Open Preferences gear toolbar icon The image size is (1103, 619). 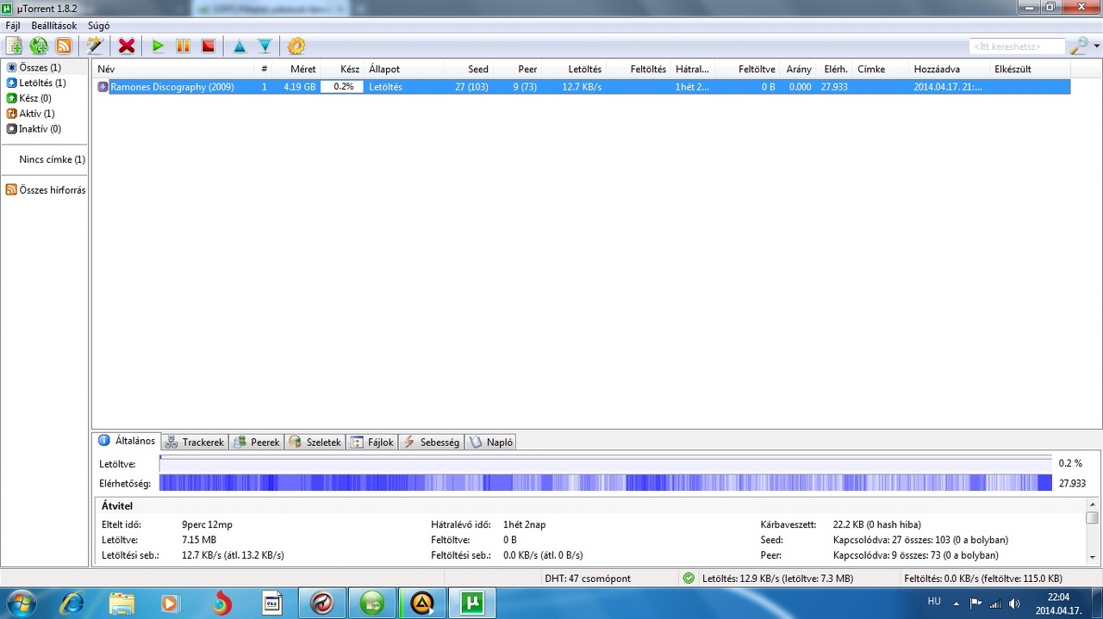tap(296, 46)
